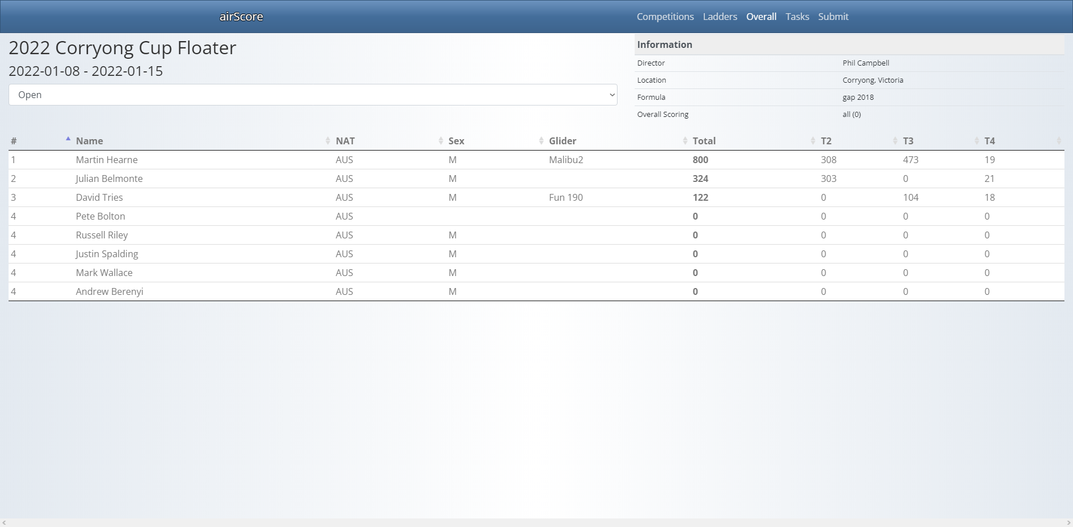This screenshot has width=1073, height=527.
Task: Sort table by rank number column
Action: coord(14,141)
